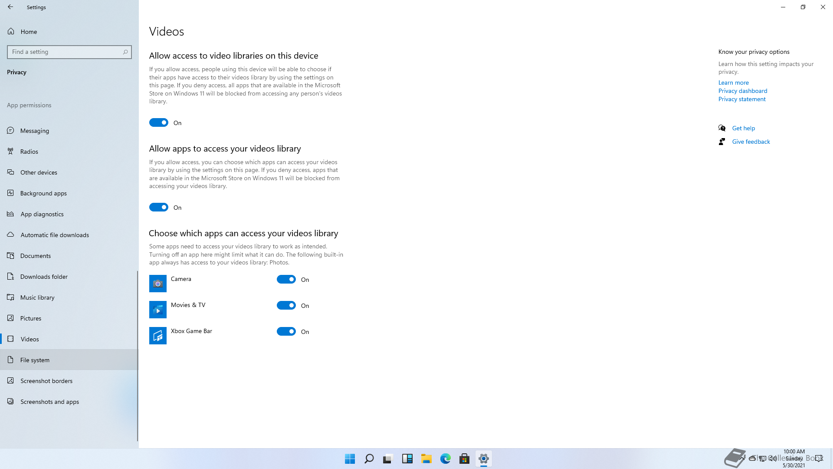Go to Background apps settings

[69, 193]
